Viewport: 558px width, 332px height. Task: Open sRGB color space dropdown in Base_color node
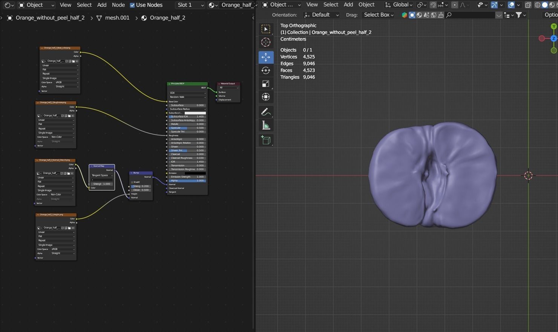66,82
